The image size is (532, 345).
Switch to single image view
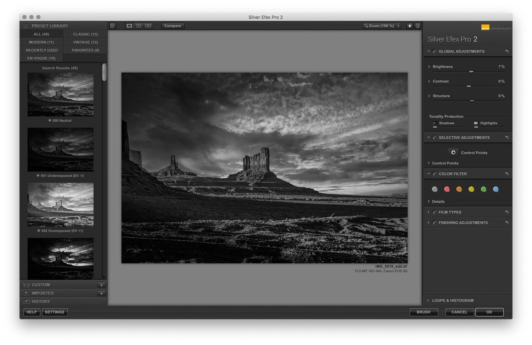[x=129, y=26]
